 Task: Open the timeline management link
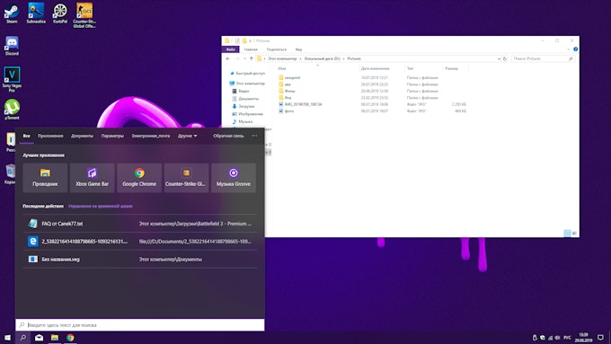pyautogui.click(x=101, y=206)
